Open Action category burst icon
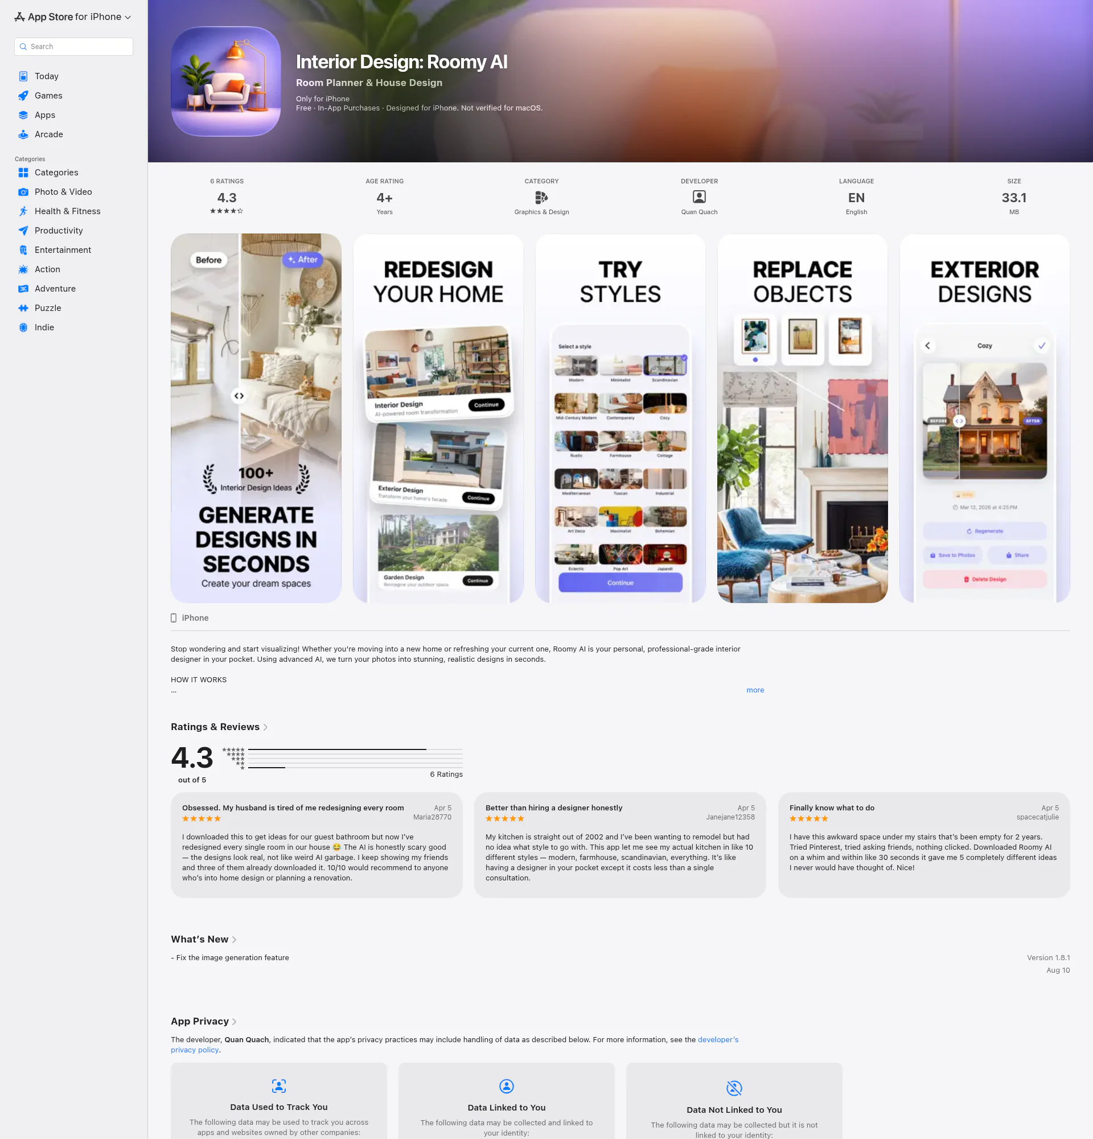This screenshot has width=1093, height=1139. tap(23, 269)
